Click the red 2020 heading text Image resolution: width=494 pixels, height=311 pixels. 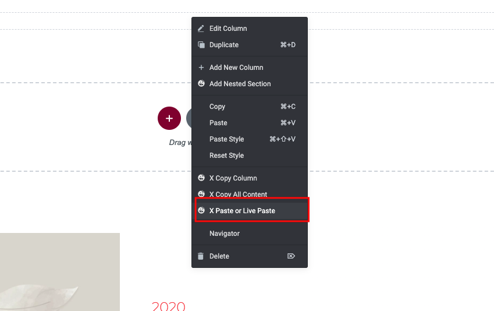[x=169, y=306]
